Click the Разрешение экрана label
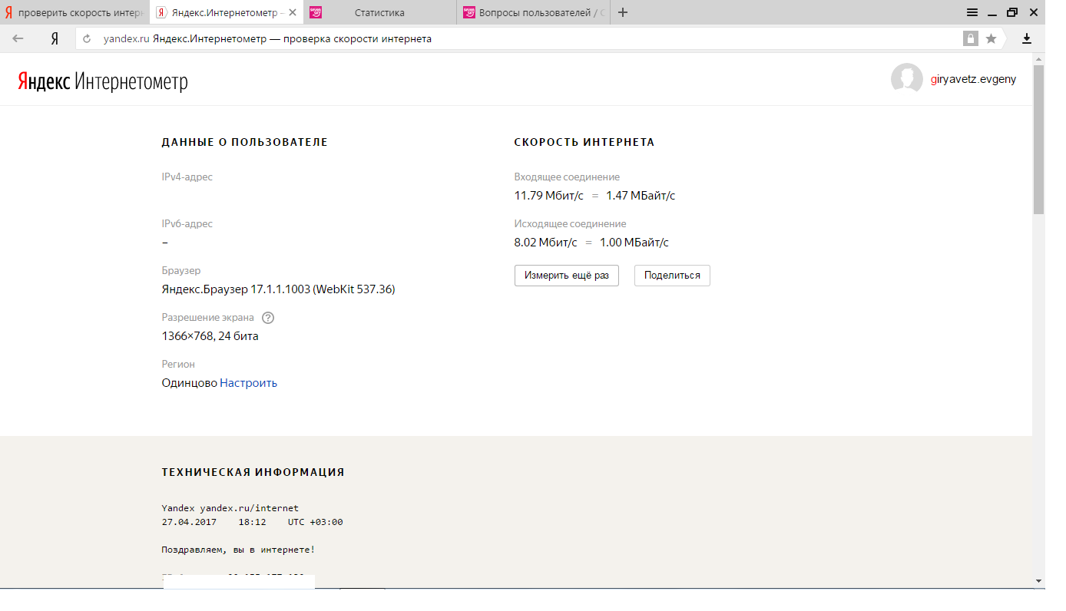The height and width of the screenshot is (611, 1066). click(x=208, y=318)
